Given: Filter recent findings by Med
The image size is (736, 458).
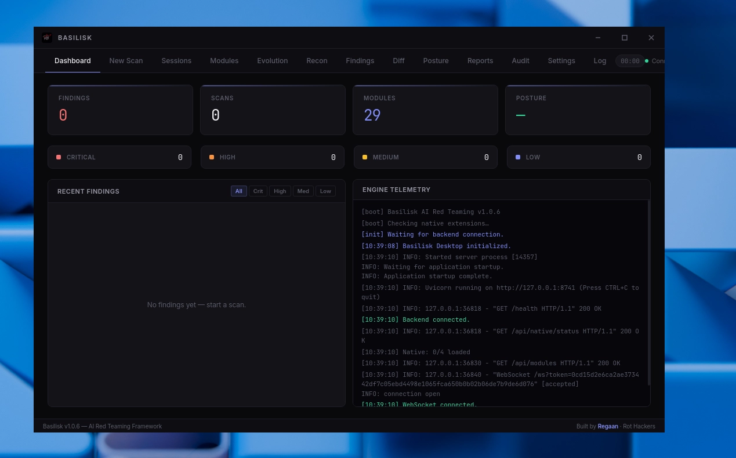Looking at the screenshot, I should [x=303, y=191].
